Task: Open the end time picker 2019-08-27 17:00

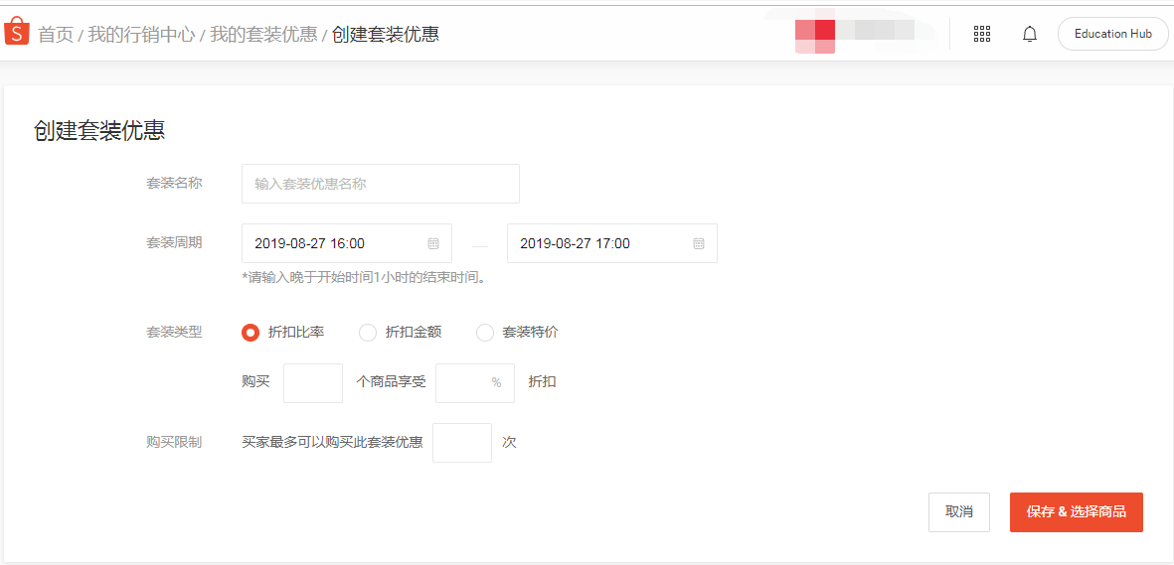Action: (x=598, y=243)
